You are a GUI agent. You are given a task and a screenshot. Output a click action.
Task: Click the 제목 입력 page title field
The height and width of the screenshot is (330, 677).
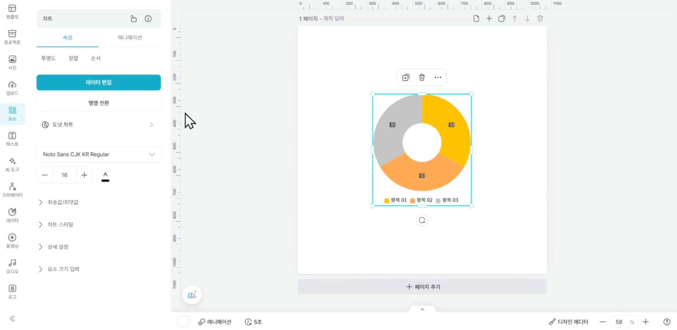point(334,18)
